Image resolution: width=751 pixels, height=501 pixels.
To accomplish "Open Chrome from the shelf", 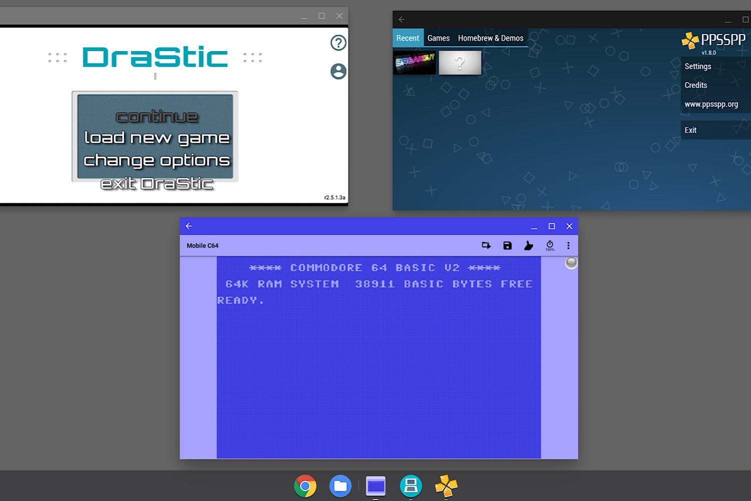I will tap(305, 486).
